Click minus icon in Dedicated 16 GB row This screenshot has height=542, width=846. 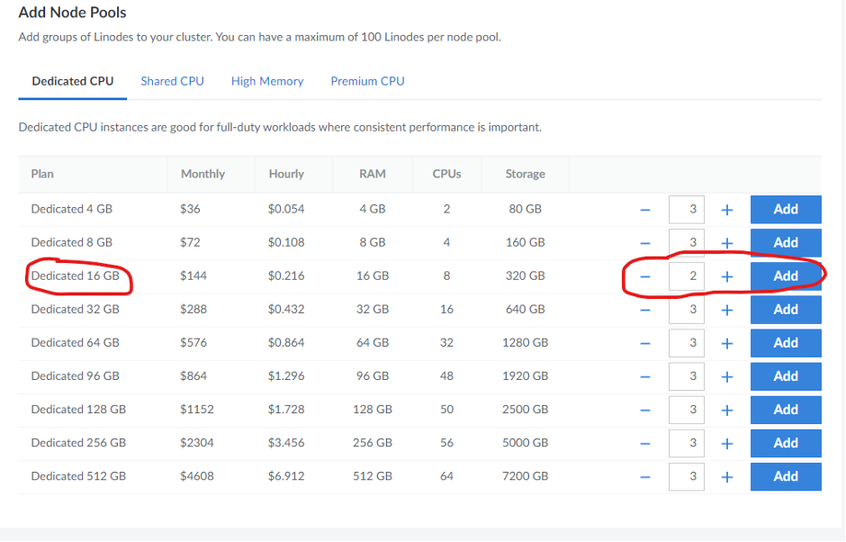(x=644, y=277)
